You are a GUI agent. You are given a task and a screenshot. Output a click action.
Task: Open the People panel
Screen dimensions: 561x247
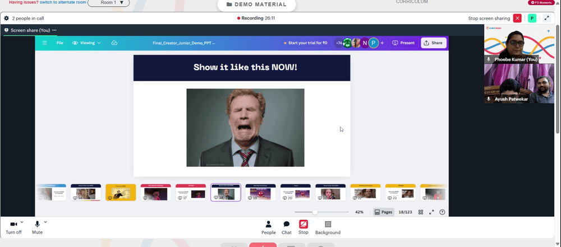point(268,228)
